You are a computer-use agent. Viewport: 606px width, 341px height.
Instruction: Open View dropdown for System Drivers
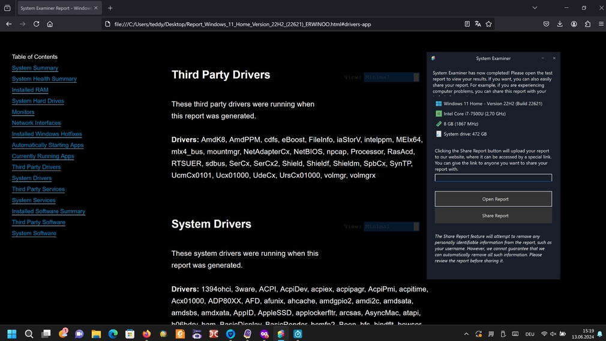(391, 226)
